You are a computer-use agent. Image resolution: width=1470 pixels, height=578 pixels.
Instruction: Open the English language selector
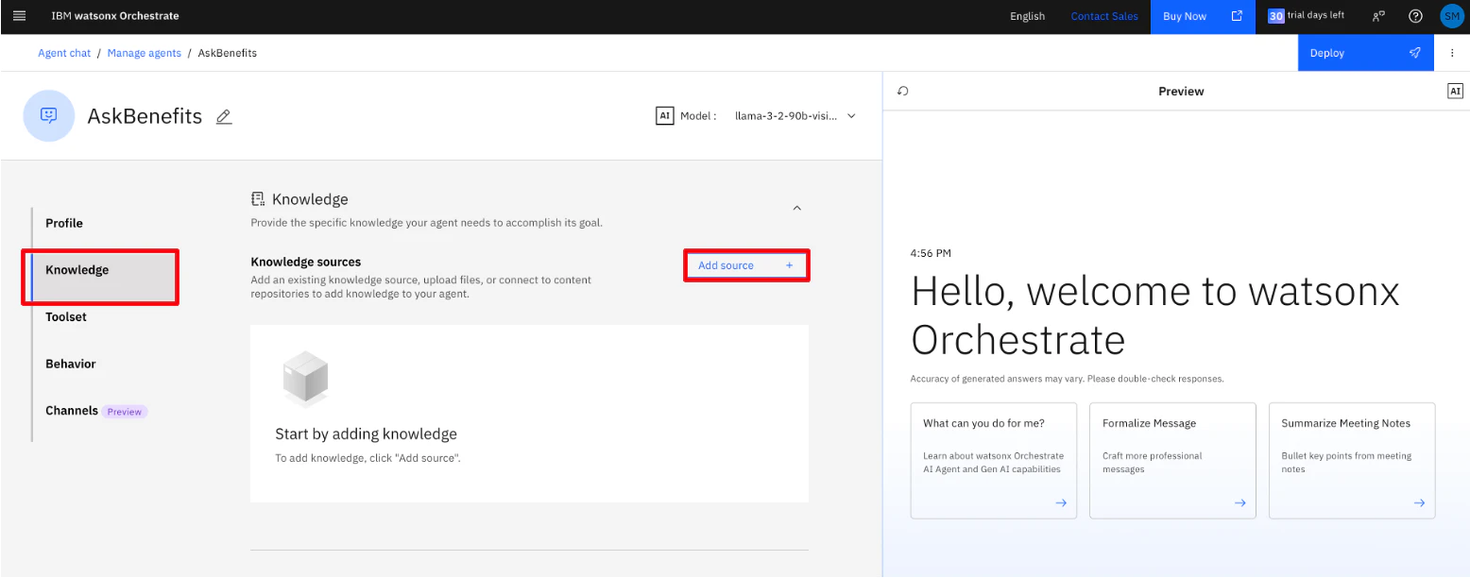[x=1028, y=16]
